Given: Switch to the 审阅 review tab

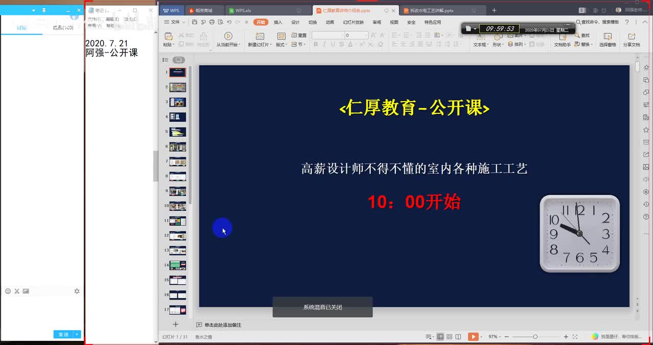Looking at the screenshot, I should pos(376,22).
